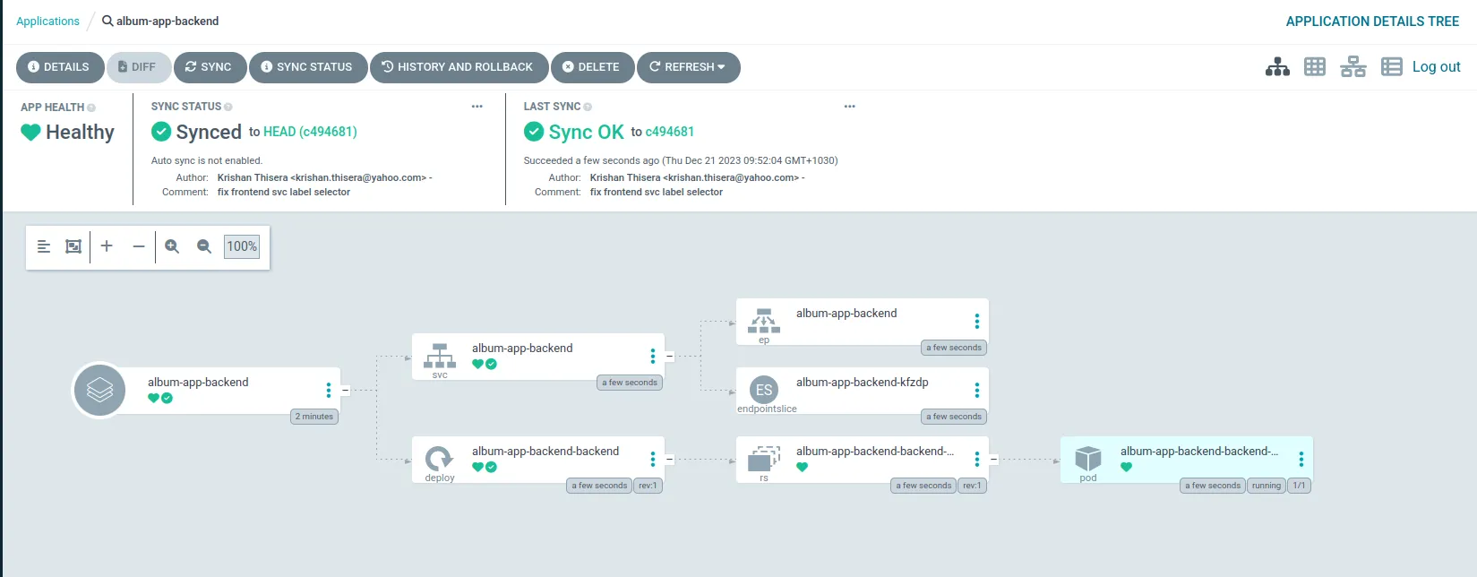Click the zoom-to-fit icon

click(x=73, y=246)
